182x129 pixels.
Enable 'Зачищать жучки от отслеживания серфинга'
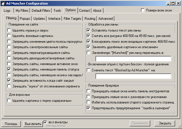click(x=9, y=86)
